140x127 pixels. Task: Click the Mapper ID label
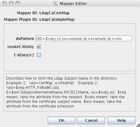pos(27,13)
